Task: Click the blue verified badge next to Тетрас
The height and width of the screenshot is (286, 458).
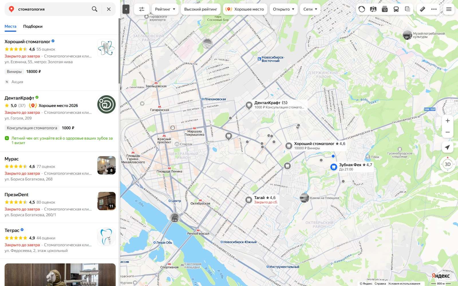Action: tap(22, 230)
